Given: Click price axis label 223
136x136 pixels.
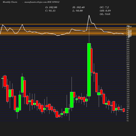Looking at the screenshot, I should click(x=128, y=58).
